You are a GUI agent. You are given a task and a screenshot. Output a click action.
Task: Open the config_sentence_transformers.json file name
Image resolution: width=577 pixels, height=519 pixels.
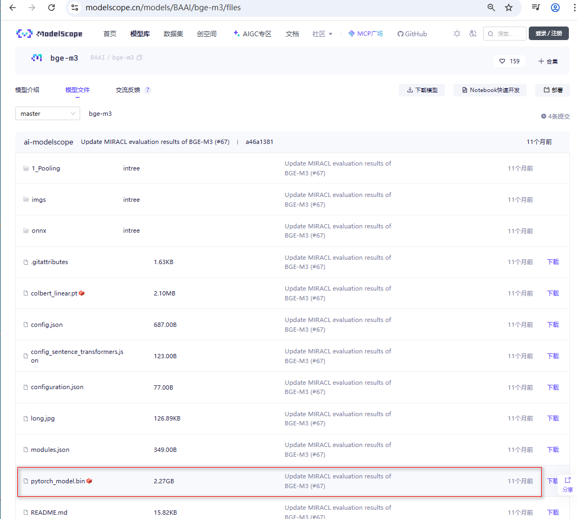point(77,356)
